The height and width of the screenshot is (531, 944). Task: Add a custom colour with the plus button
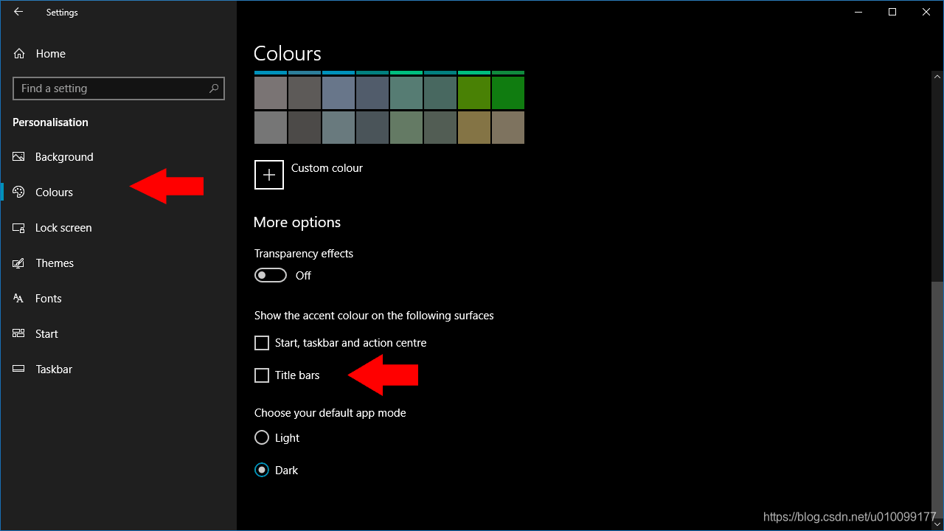pyautogui.click(x=269, y=175)
